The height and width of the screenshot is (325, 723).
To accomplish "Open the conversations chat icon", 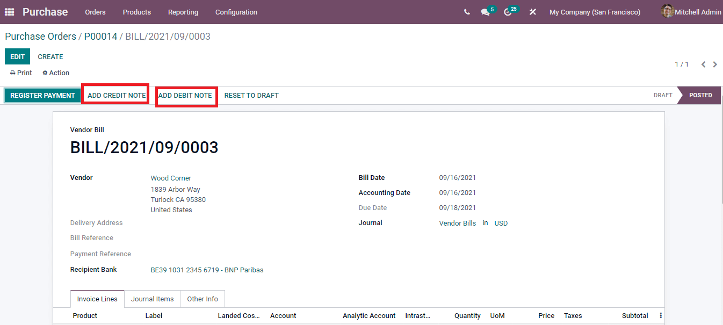I will pyautogui.click(x=486, y=12).
